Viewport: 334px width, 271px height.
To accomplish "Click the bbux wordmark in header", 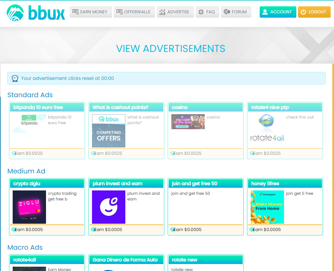I will tap(47, 13).
